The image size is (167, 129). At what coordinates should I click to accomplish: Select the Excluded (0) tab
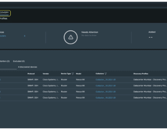[x=19, y=61]
